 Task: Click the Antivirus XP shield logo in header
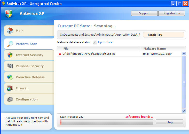coord(9,14)
